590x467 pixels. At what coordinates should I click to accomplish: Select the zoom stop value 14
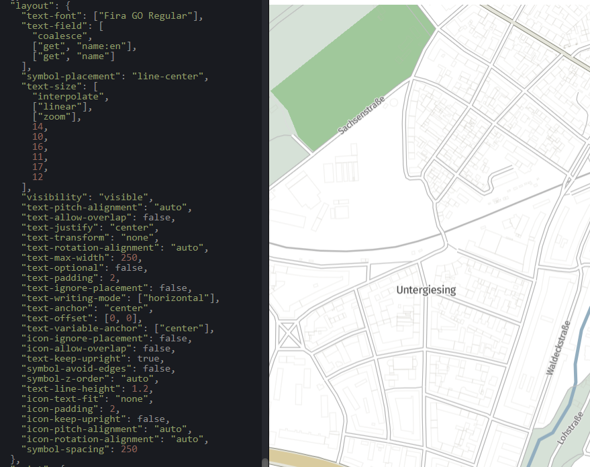pos(38,126)
